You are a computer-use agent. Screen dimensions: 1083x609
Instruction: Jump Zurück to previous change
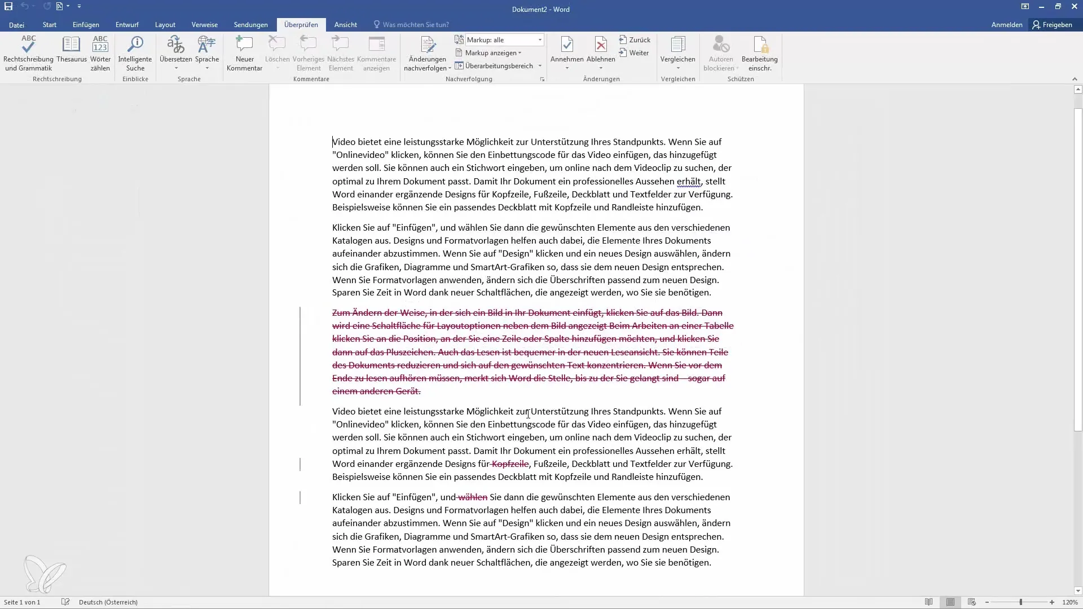pos(635,40)
